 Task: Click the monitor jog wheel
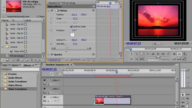158,60
